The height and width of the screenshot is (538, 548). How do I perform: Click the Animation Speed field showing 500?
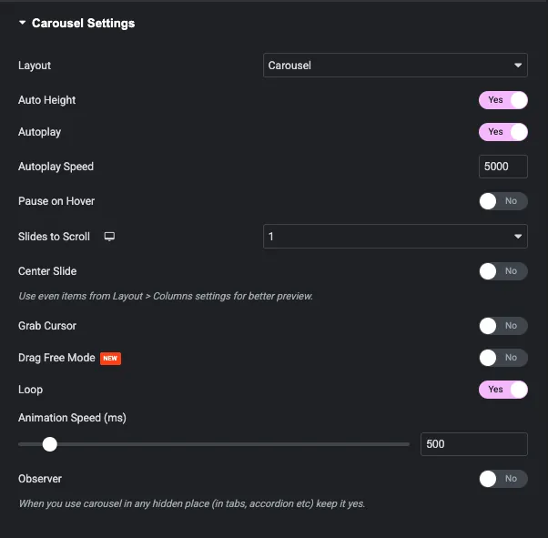coord(474,444)
